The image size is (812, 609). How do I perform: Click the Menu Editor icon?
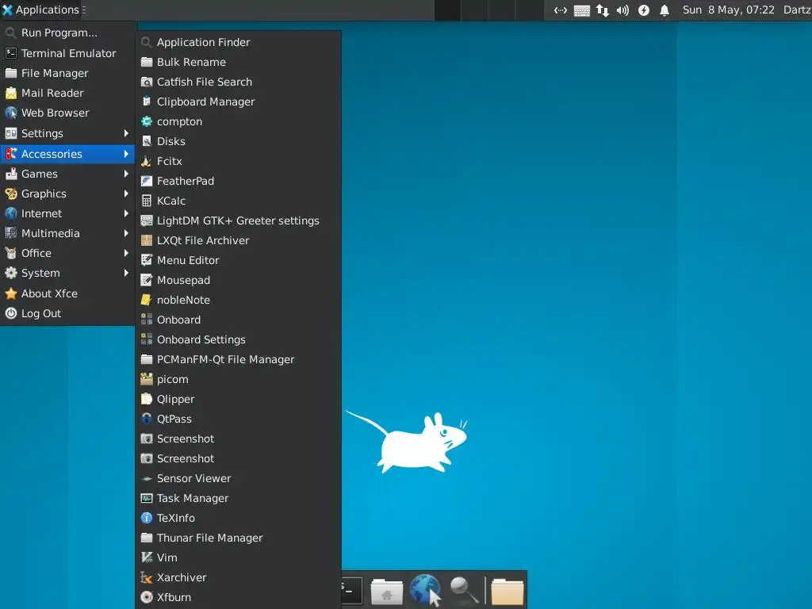[x=147, y=260]
